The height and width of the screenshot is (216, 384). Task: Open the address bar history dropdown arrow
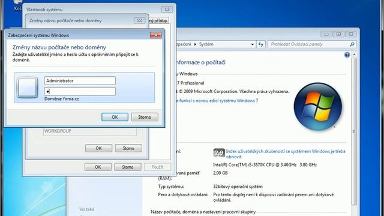tap(252, 44)
